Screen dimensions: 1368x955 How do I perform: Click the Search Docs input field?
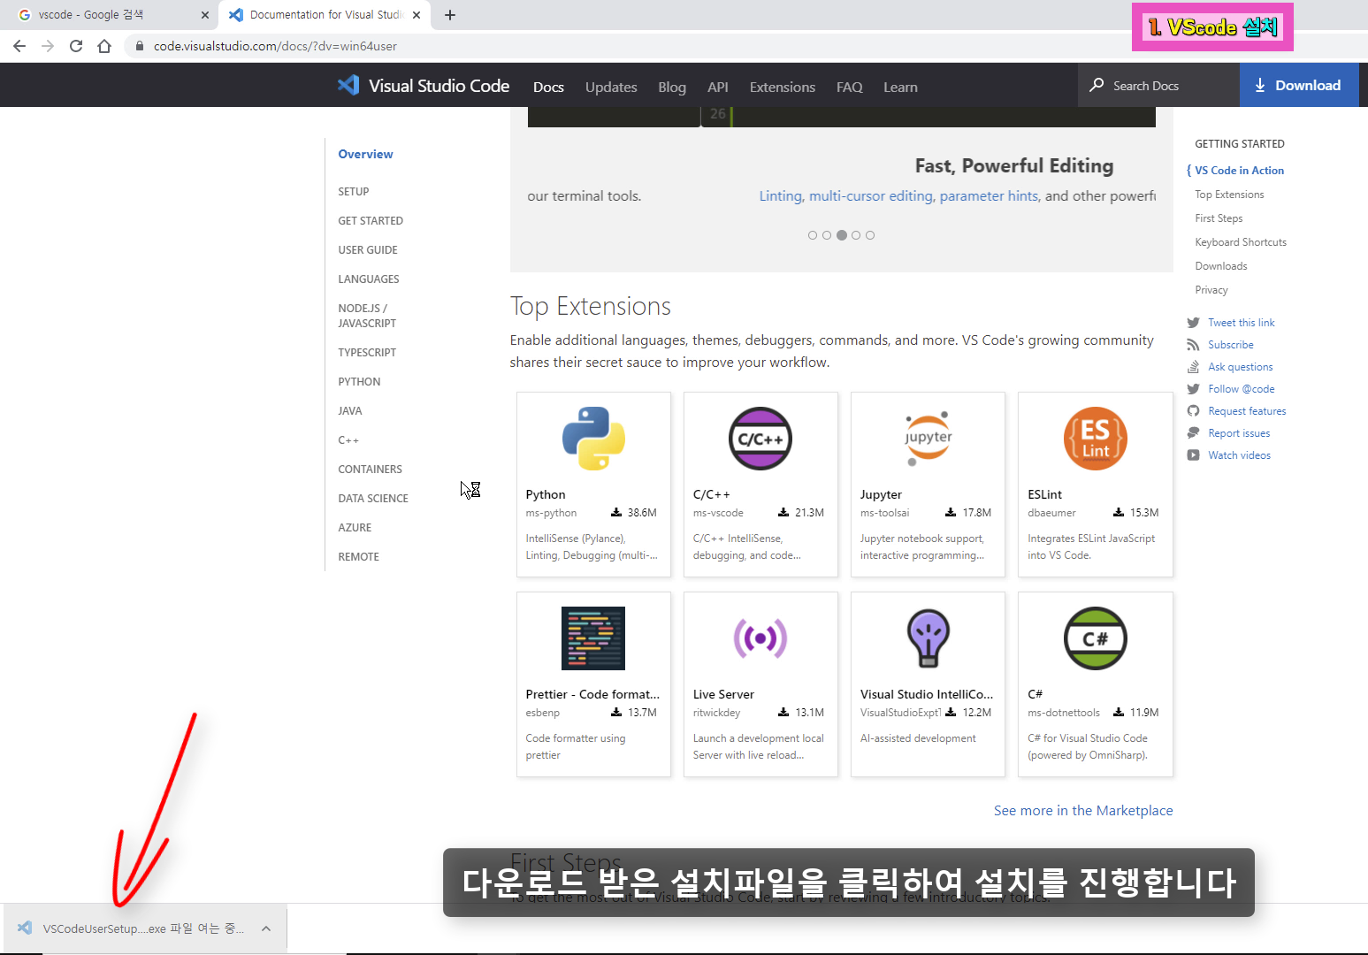1159,85
